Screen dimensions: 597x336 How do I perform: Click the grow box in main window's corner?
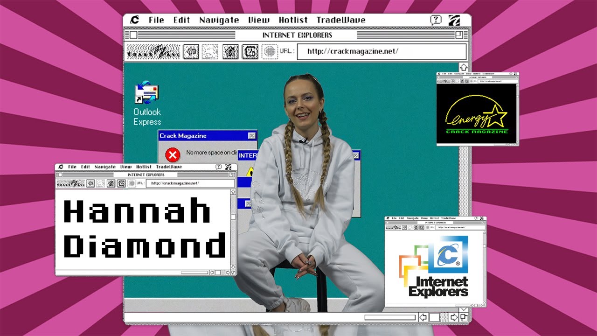(x=464, y=317)
